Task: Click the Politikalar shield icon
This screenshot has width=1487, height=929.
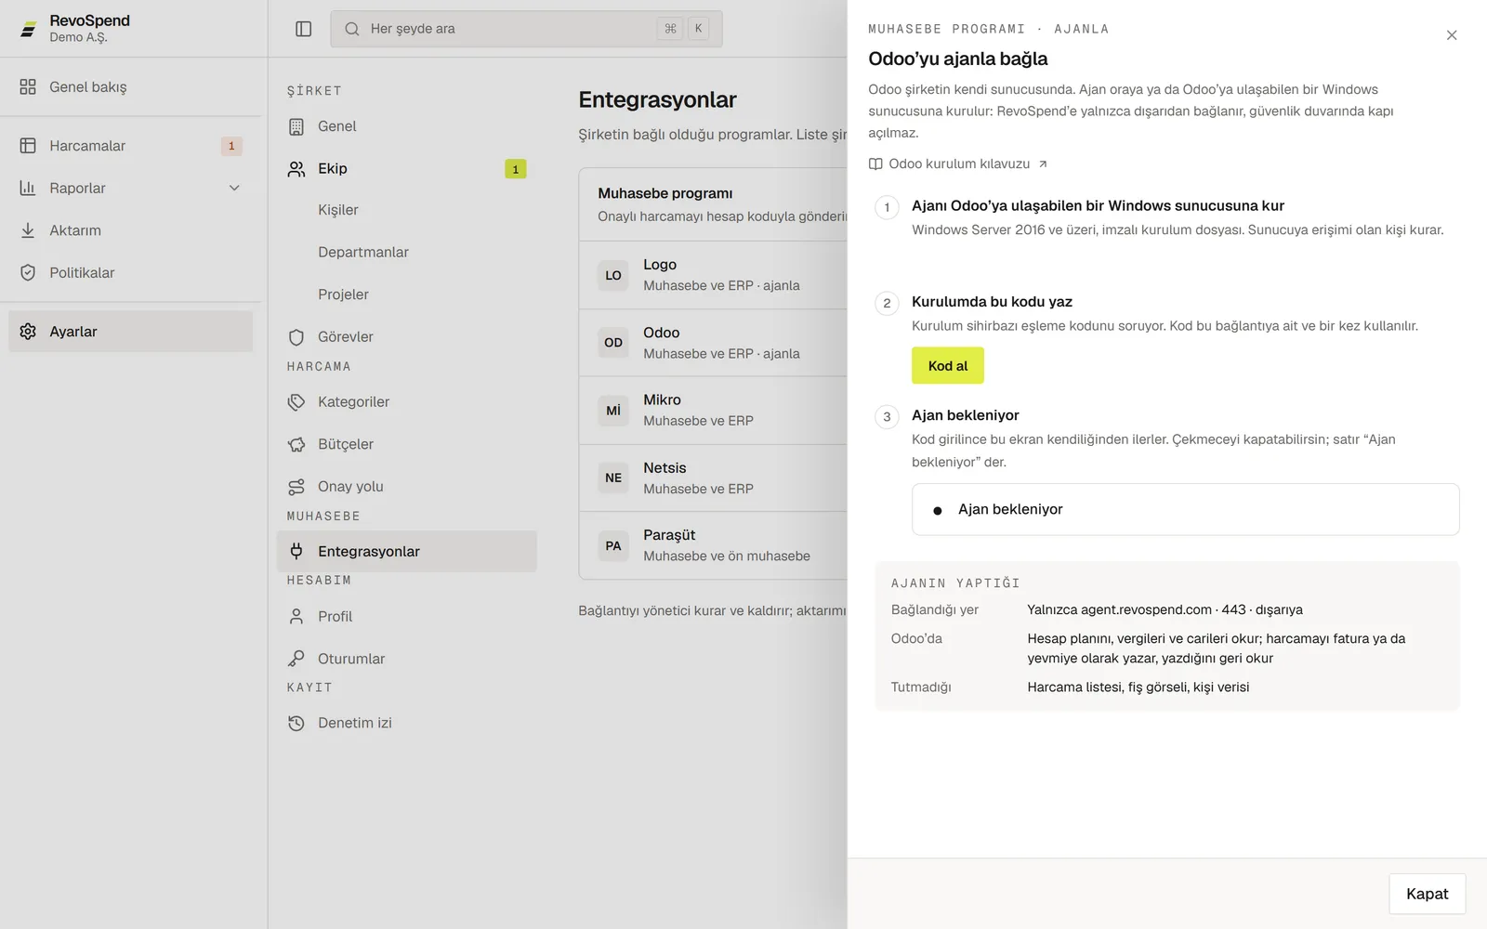Action: coord(28,272)
